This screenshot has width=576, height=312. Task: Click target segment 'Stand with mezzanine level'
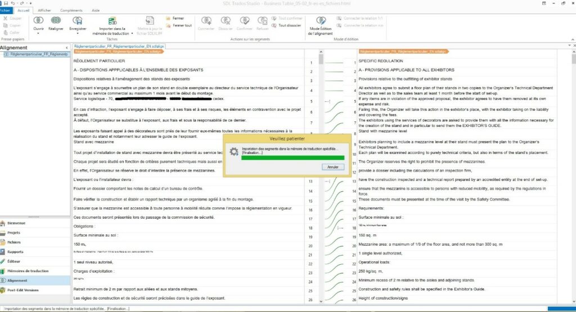coord(382,131)
